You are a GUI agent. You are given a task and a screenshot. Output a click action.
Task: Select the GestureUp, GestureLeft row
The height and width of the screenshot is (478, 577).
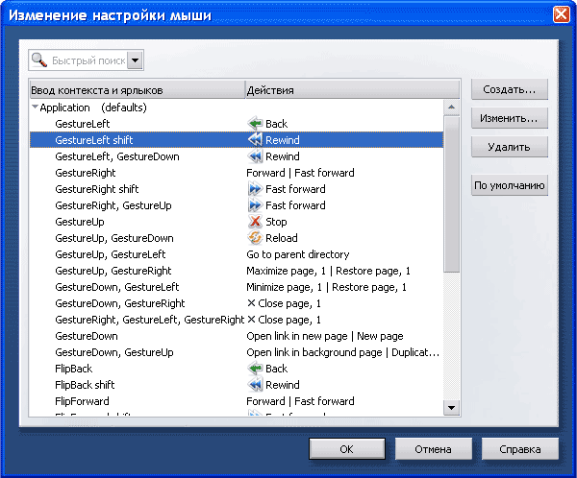[x=237, y=254]
